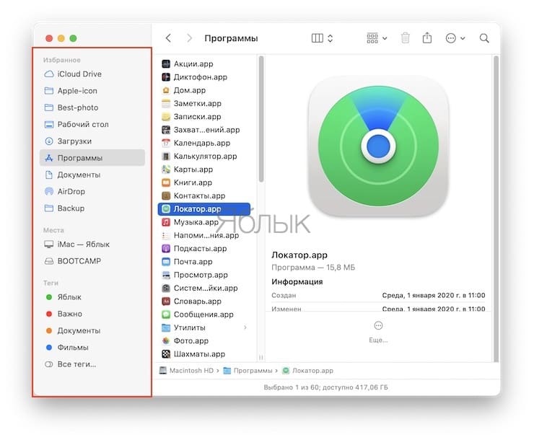The height and width of the screenshot is (440, 534).
Task: Go back with the left chevron button
Action: [x=168, y=38]
